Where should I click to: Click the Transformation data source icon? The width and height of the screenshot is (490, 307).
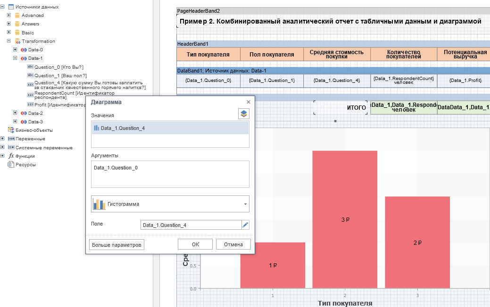pos(17,41)
